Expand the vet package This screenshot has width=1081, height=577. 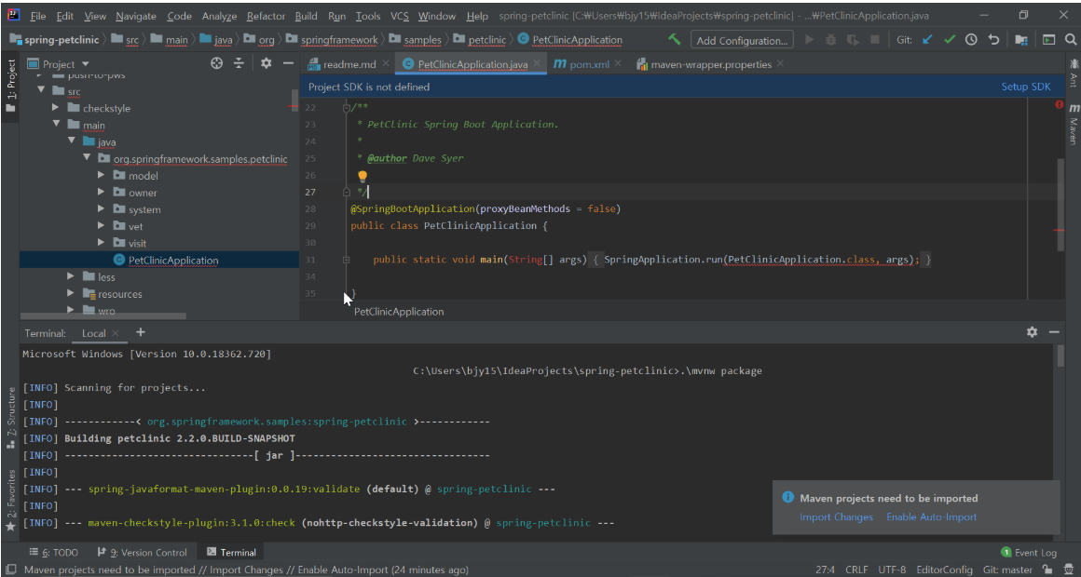pos(101,226)
